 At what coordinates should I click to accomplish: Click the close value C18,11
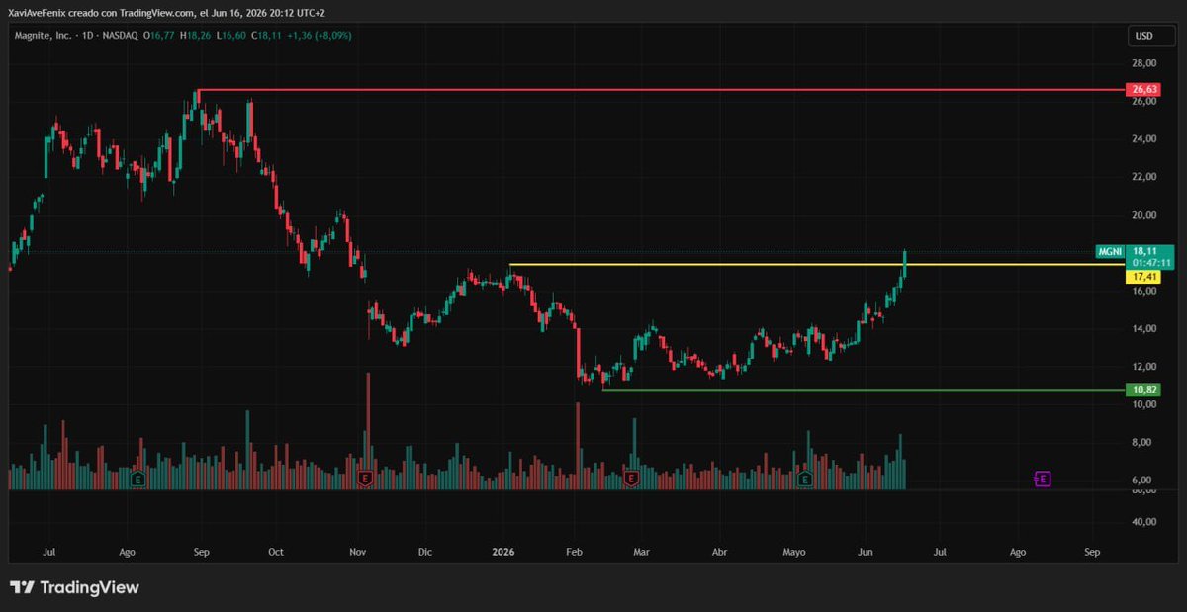[x=267, y=35]
